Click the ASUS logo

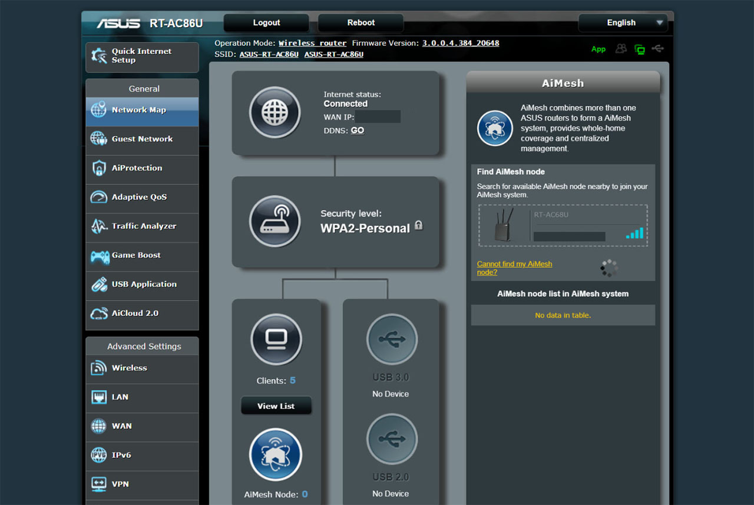pos(118,24)
